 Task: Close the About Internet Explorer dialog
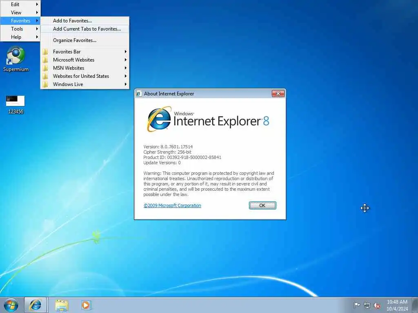point(278,93)
